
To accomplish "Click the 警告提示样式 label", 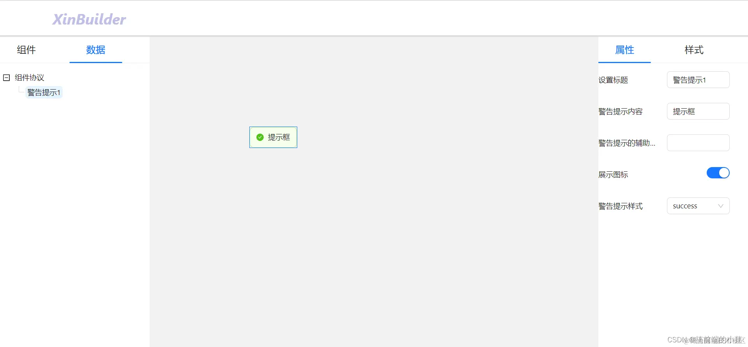I will [621, 206].
